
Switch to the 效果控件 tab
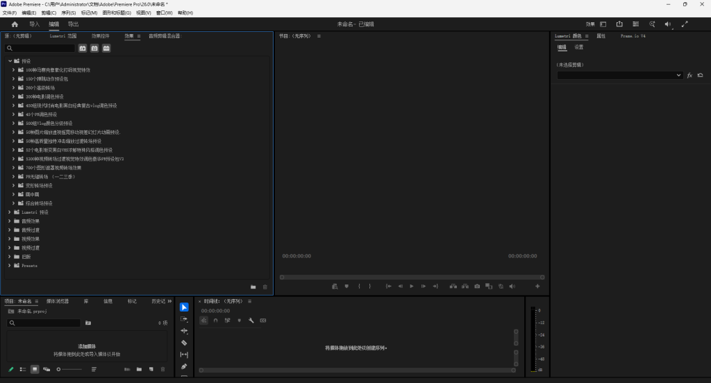(x=100, y=36)
